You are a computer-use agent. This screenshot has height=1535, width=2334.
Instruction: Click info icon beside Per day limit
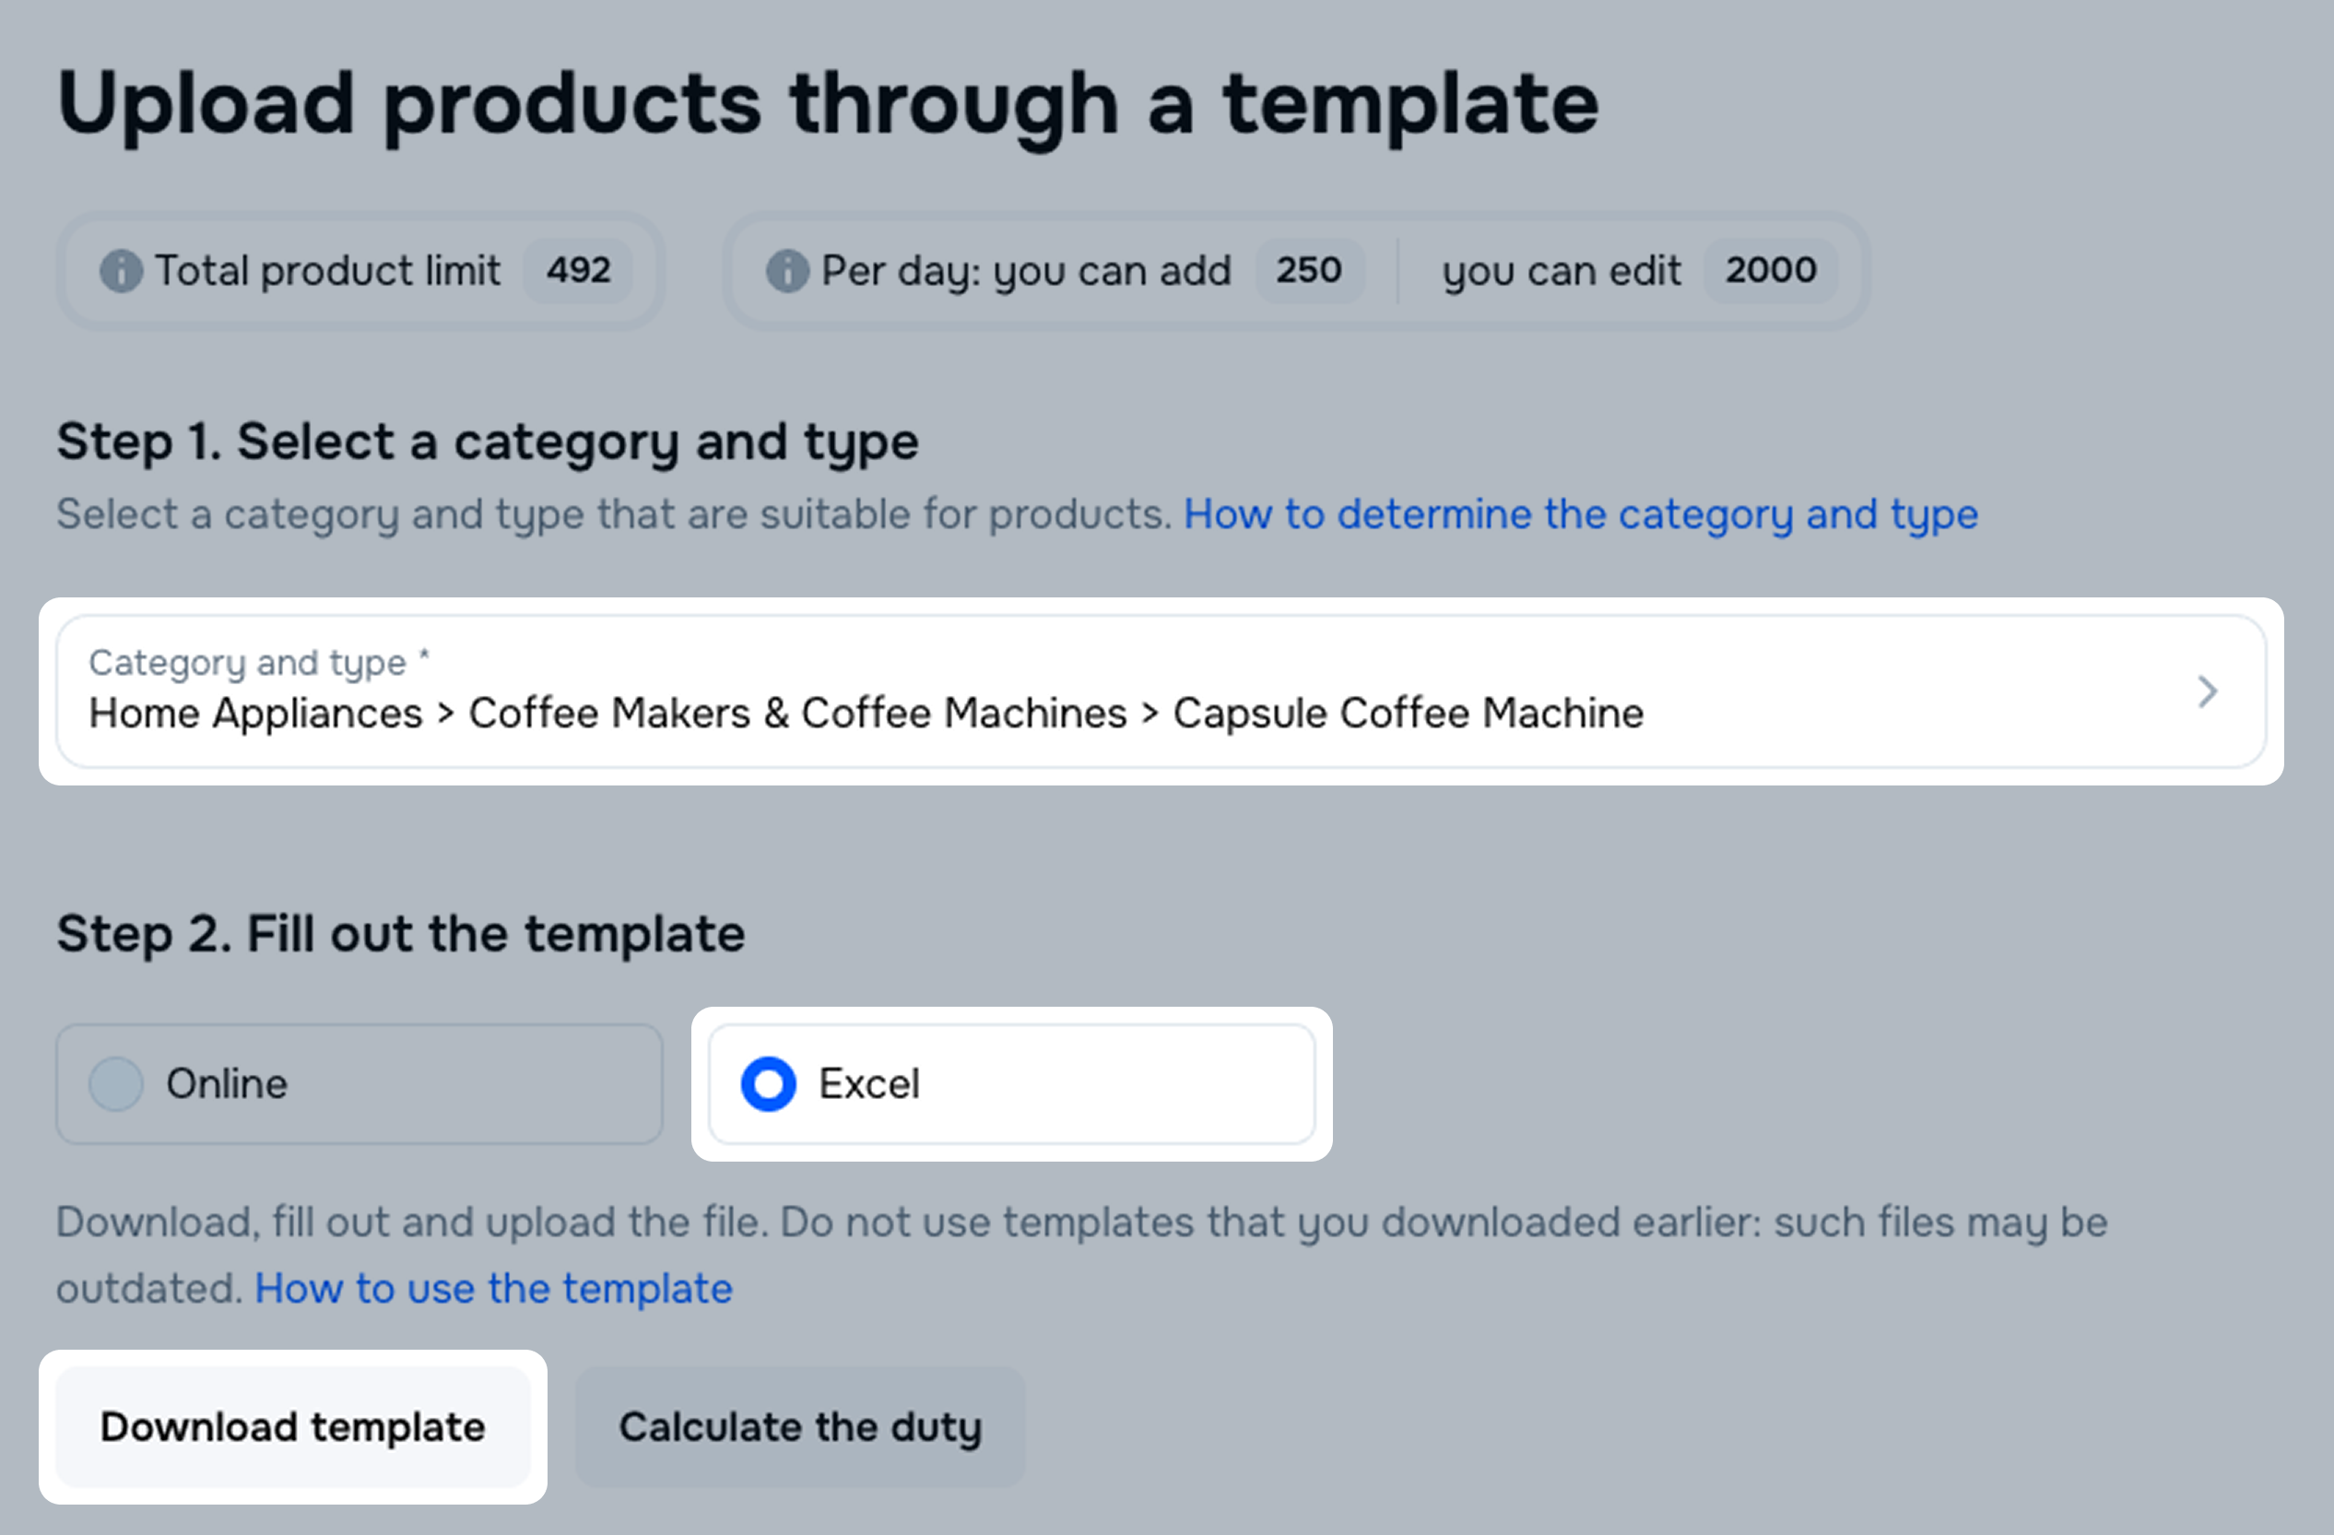(786, 271)
